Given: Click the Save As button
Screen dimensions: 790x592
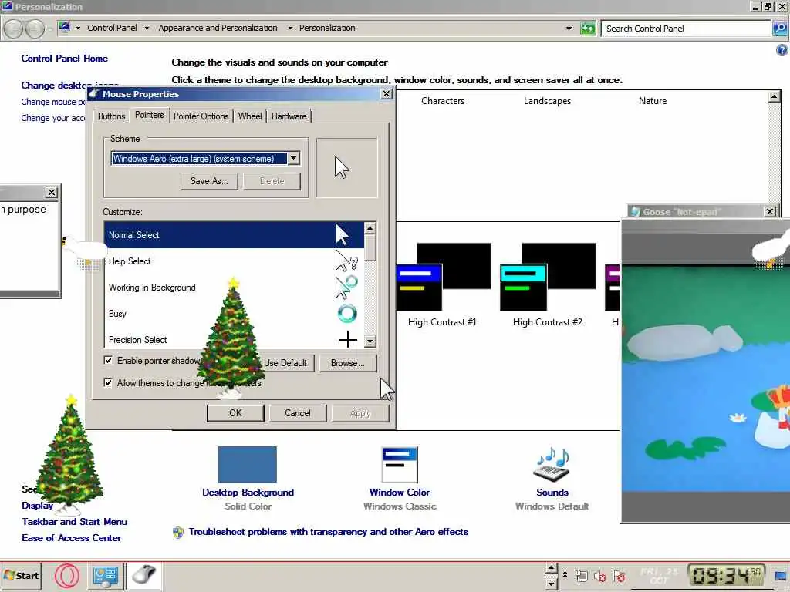Looking at the screenshot, I should point(209,181).
